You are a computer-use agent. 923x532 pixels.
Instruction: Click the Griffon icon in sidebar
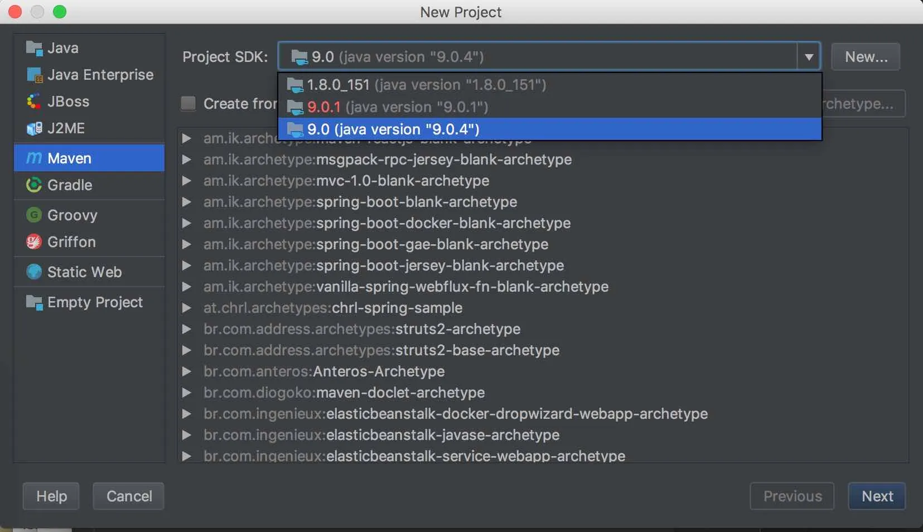coord(34,242)
